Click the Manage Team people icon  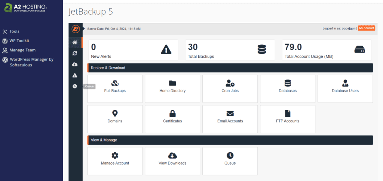4,50
